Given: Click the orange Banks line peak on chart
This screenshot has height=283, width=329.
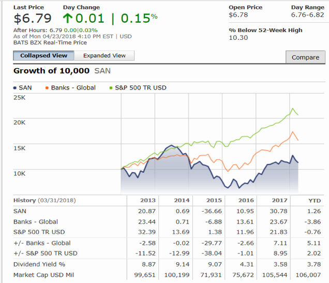Looking at the screenshot, I should (292, 132).
